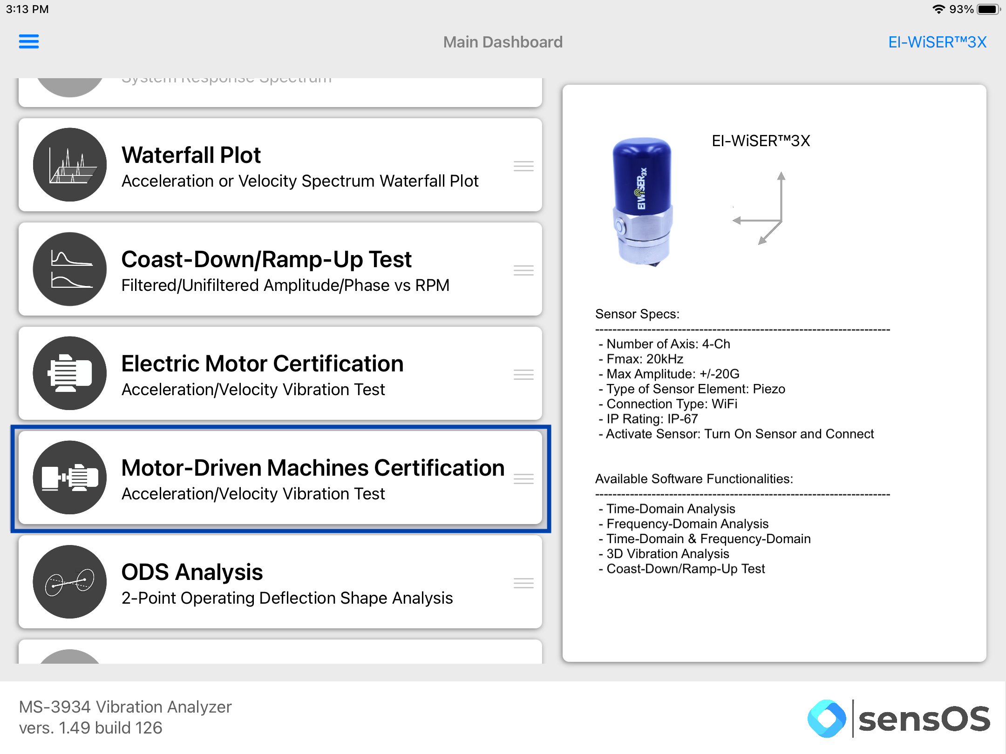Open the Waterfall Plot icon
Image resolution: width=1006 pixels, height=754 pixels.
click(70, 165)
